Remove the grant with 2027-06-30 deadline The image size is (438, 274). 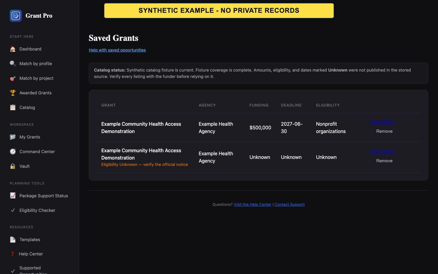pyautogui.click(x=384, y=131)
